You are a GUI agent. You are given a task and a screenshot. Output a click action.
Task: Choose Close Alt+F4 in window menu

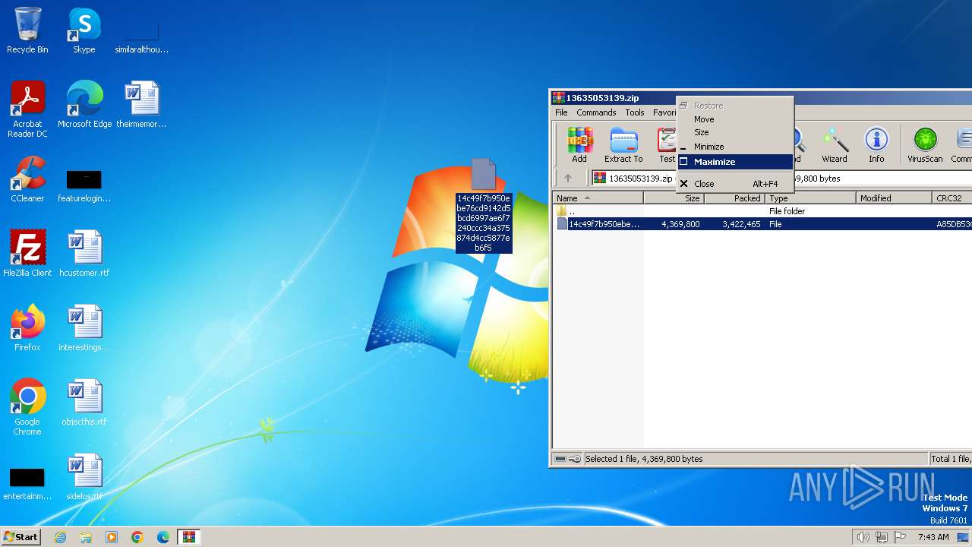point(735,184)
